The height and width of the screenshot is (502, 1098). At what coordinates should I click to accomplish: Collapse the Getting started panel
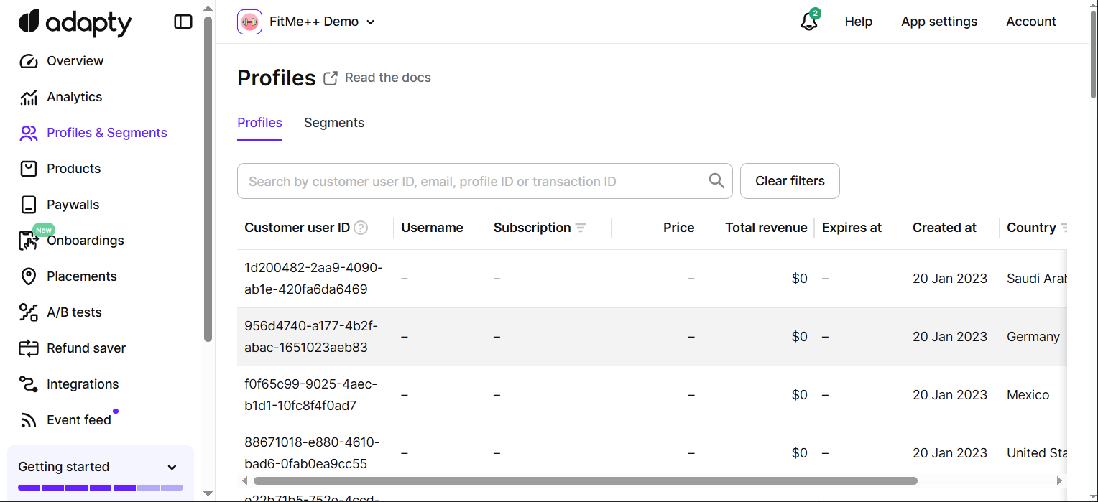[x=172, y=468]
